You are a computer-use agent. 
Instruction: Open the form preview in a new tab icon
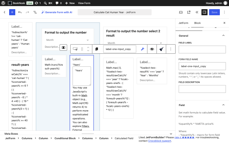(189, 12)
